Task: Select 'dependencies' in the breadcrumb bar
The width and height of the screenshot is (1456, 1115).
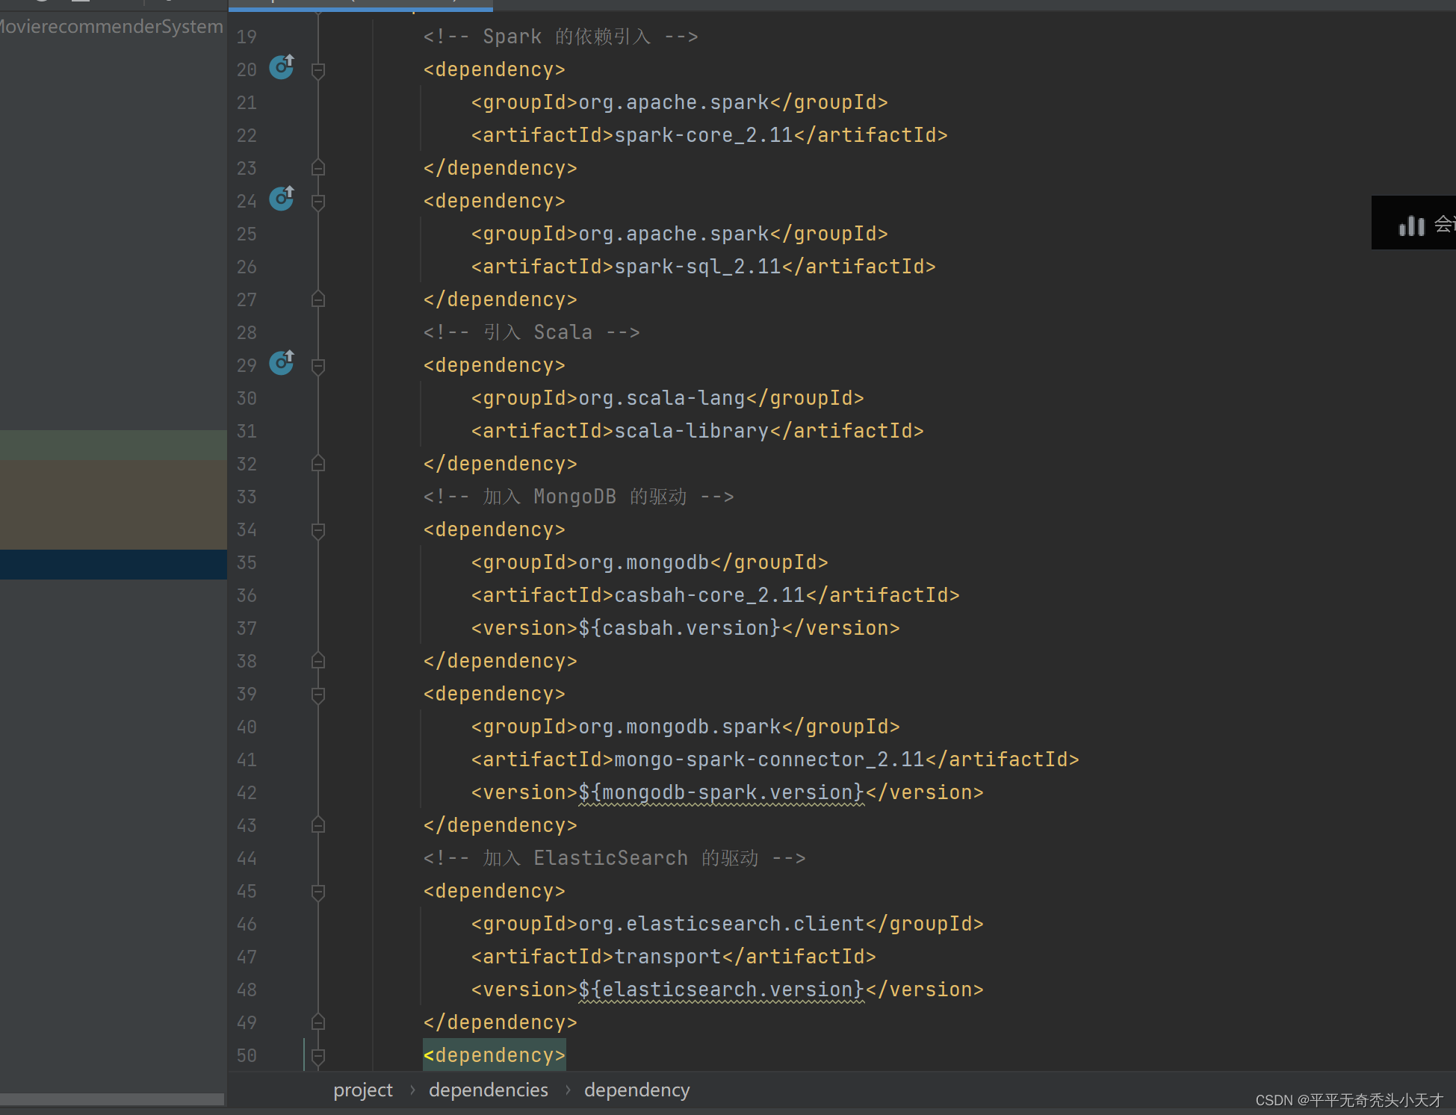Action: (x=488, y=1090)
